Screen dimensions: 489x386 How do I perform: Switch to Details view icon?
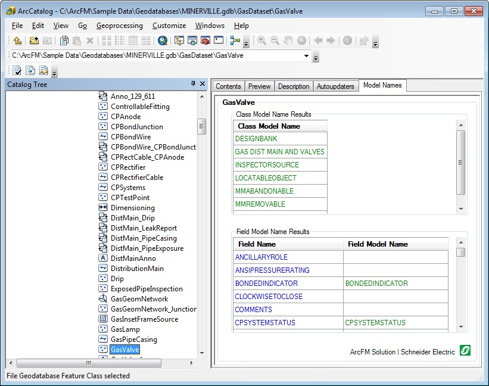pos(133,41)
